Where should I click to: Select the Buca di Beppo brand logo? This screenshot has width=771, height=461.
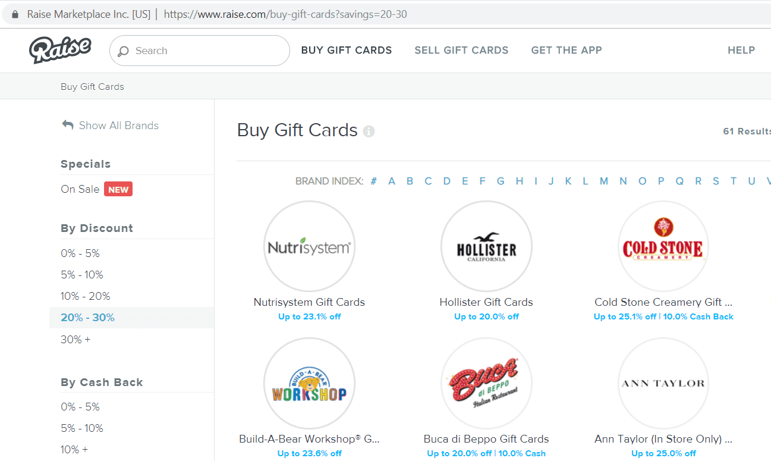coord(486,384)
